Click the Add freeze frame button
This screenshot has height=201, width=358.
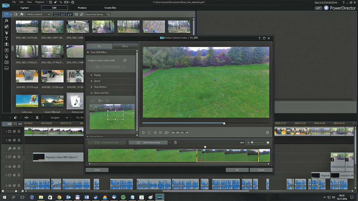148,143
